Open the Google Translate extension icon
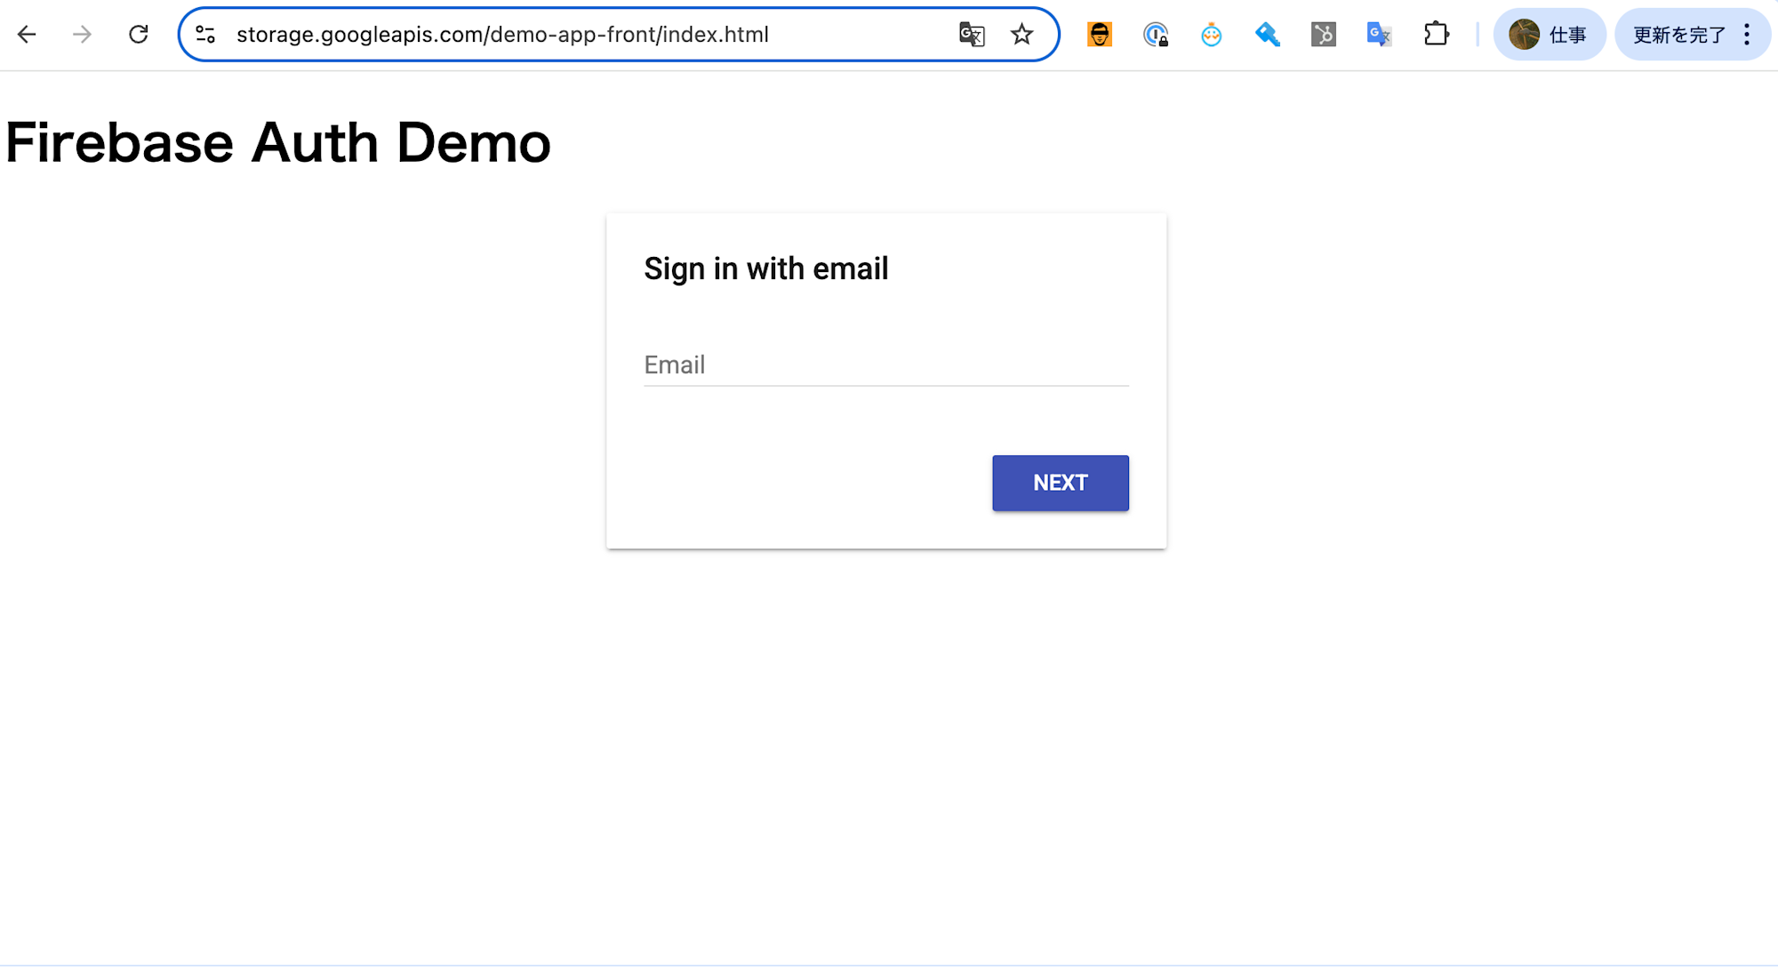 pos(1379,35)
